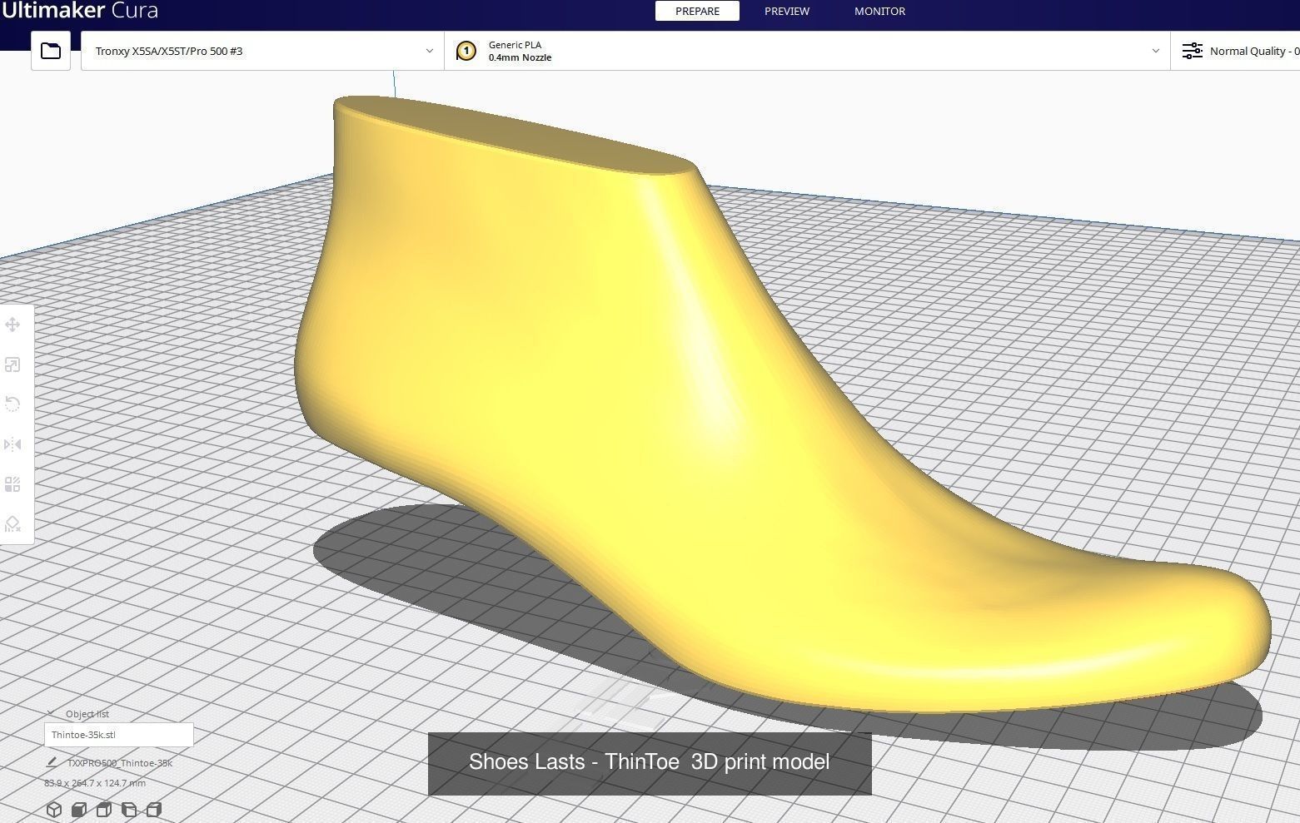Switch to left side view cube icon
The width and height of the screenshot is (1300, 823).
click(129, 810)
